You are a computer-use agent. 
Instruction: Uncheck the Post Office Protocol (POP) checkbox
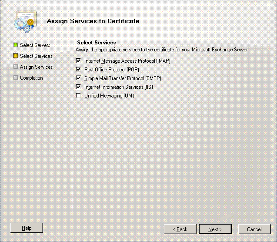[x=79, y=70]
